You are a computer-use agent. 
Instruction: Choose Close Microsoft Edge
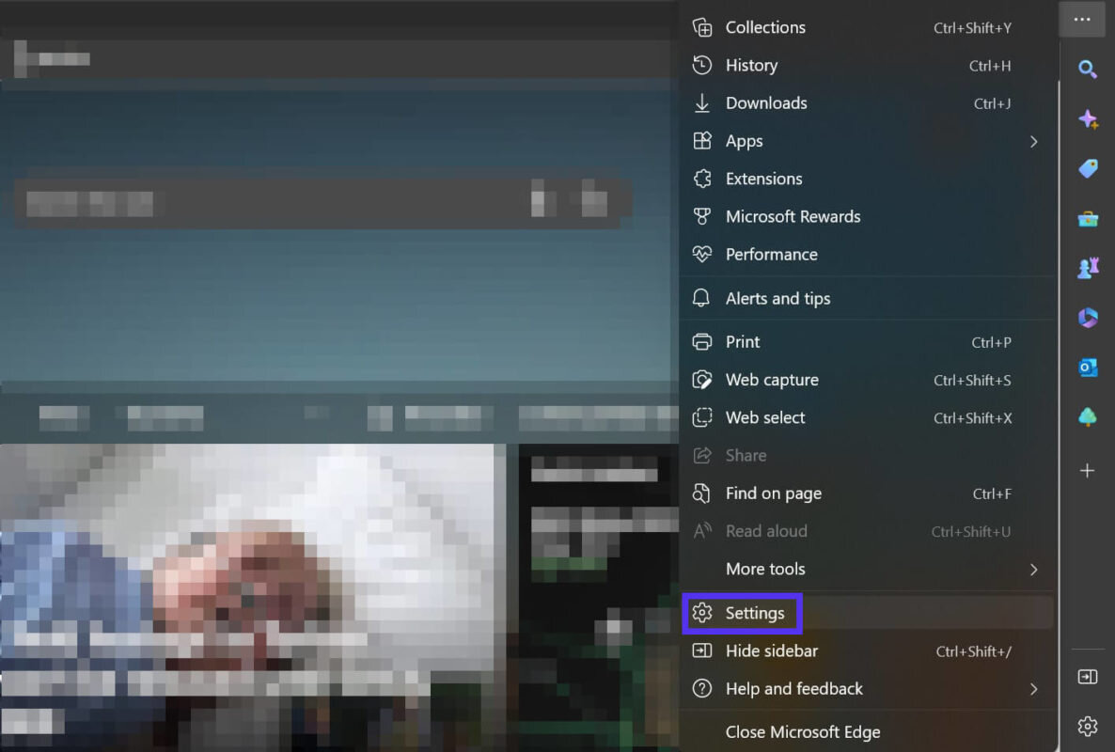pos(866,732)
